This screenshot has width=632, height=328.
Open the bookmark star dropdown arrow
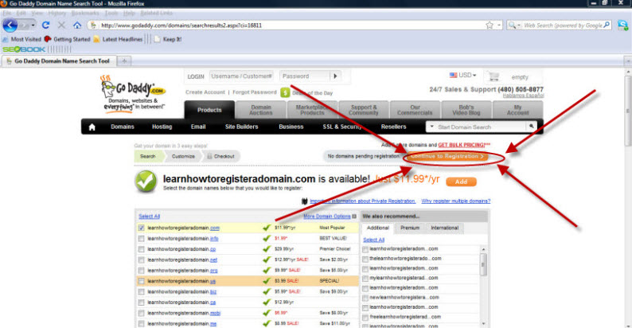click(x=499, y=25)
